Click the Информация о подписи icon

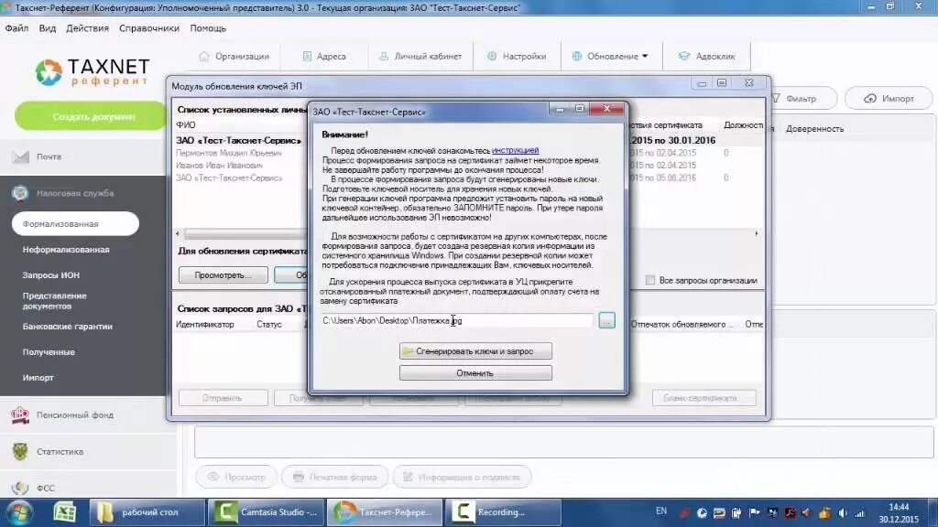[408, 477]
